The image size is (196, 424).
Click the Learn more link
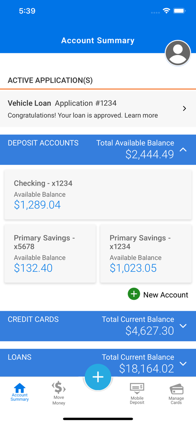tap(141, 115)
